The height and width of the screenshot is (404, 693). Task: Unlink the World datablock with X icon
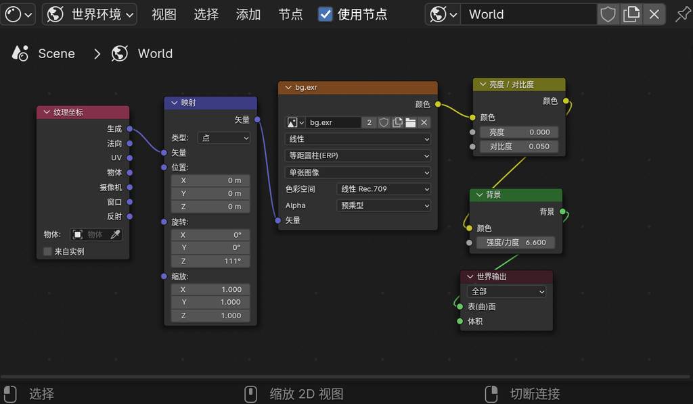654,14
